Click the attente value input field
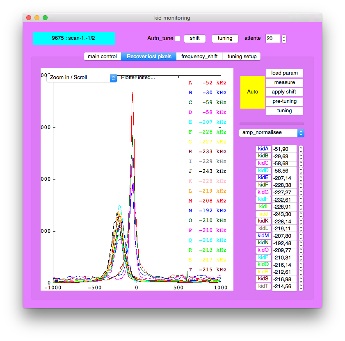This screenshot has height=341, width=345. tap(272, 39)
